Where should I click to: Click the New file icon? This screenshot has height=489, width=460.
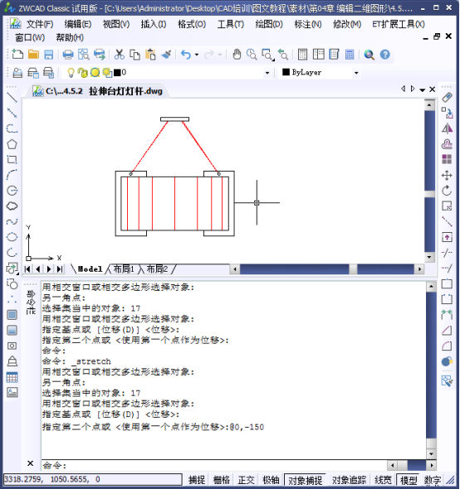[17, 54]
